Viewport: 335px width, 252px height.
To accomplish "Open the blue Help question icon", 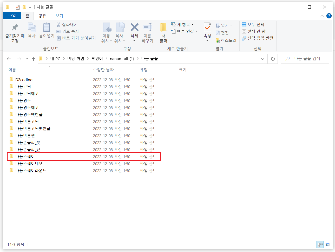I will (x=329, y=16).
